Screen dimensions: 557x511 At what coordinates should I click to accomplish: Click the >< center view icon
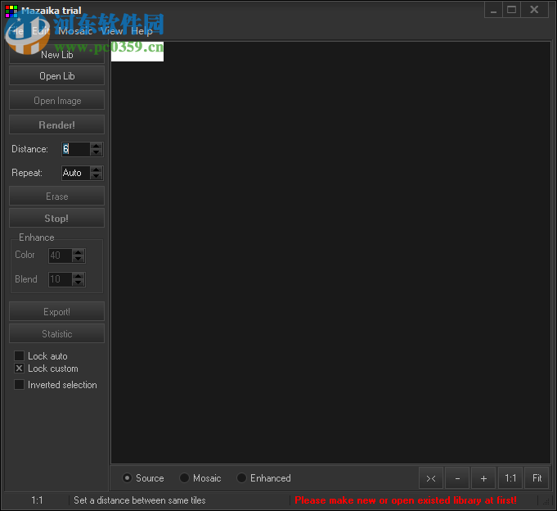click(431, 478)
